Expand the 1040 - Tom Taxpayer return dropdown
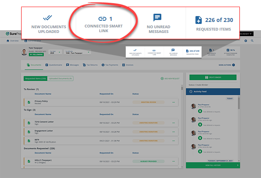261x178 pixels. [77, 52]
